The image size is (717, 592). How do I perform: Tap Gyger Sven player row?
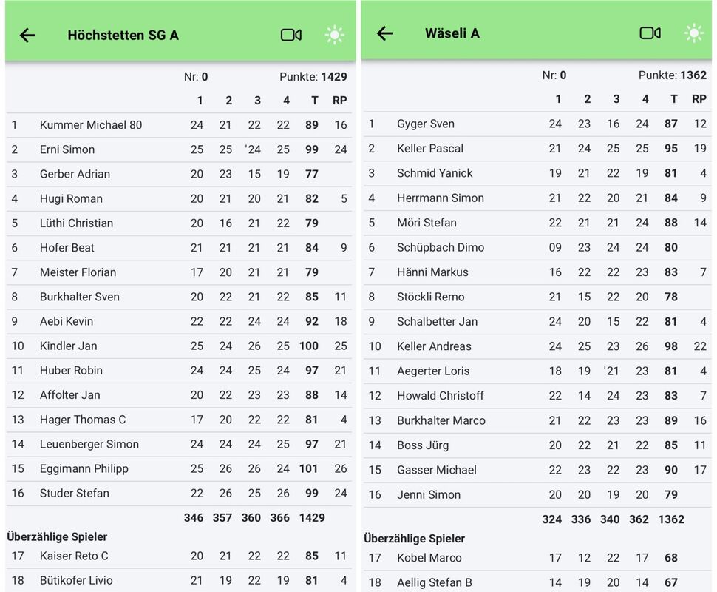[x=426, y=124]
